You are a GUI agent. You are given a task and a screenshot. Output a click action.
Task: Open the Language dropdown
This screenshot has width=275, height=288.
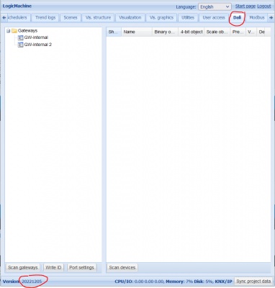tap(215, 6)
